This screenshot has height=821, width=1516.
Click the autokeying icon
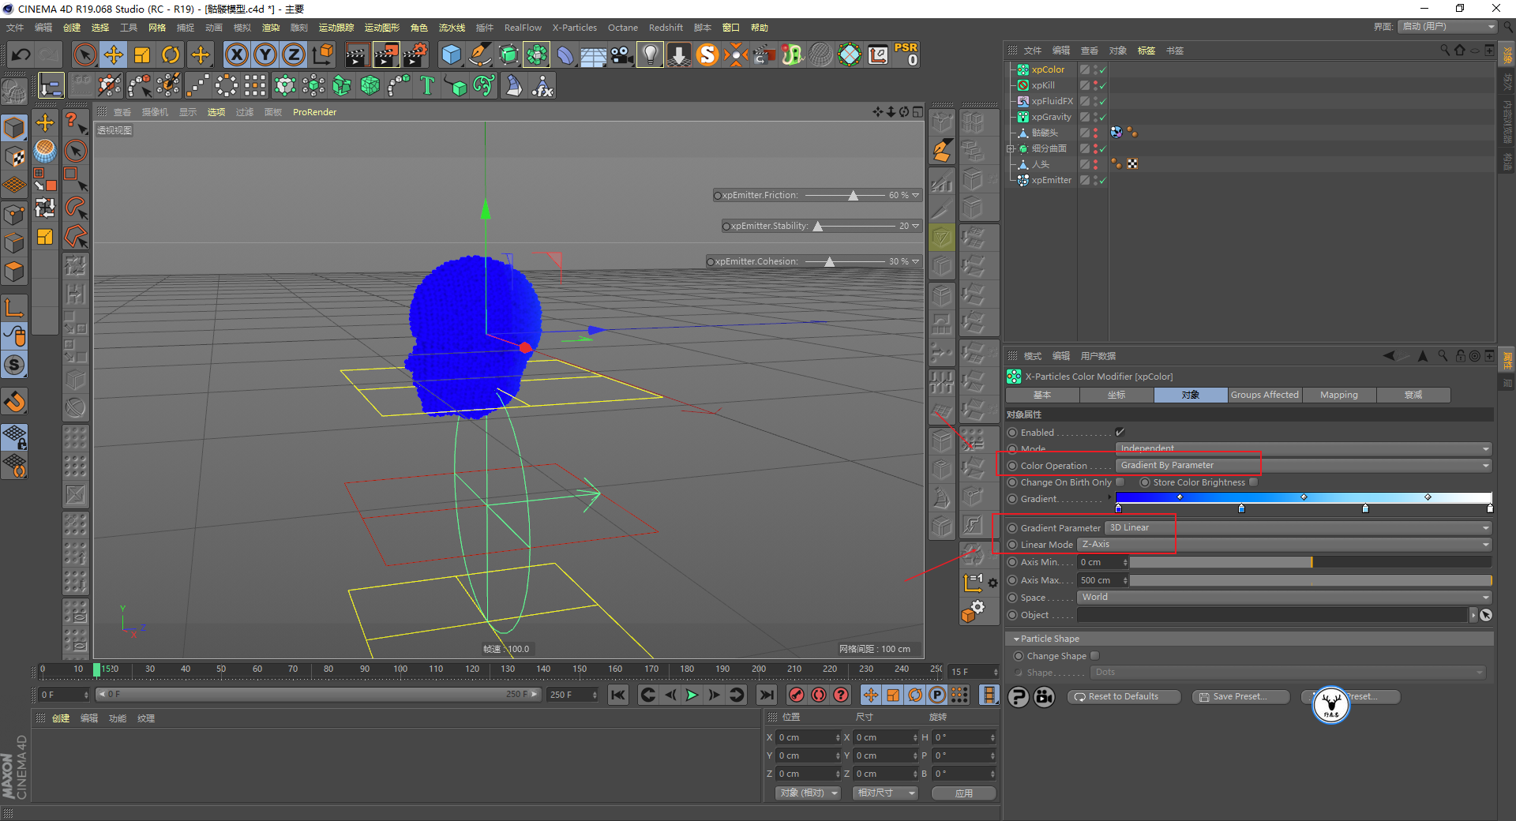[x=819, y=695]
